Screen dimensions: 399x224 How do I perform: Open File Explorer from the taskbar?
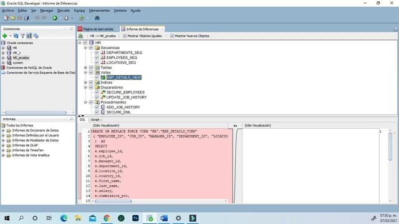(x=78, y=218)
